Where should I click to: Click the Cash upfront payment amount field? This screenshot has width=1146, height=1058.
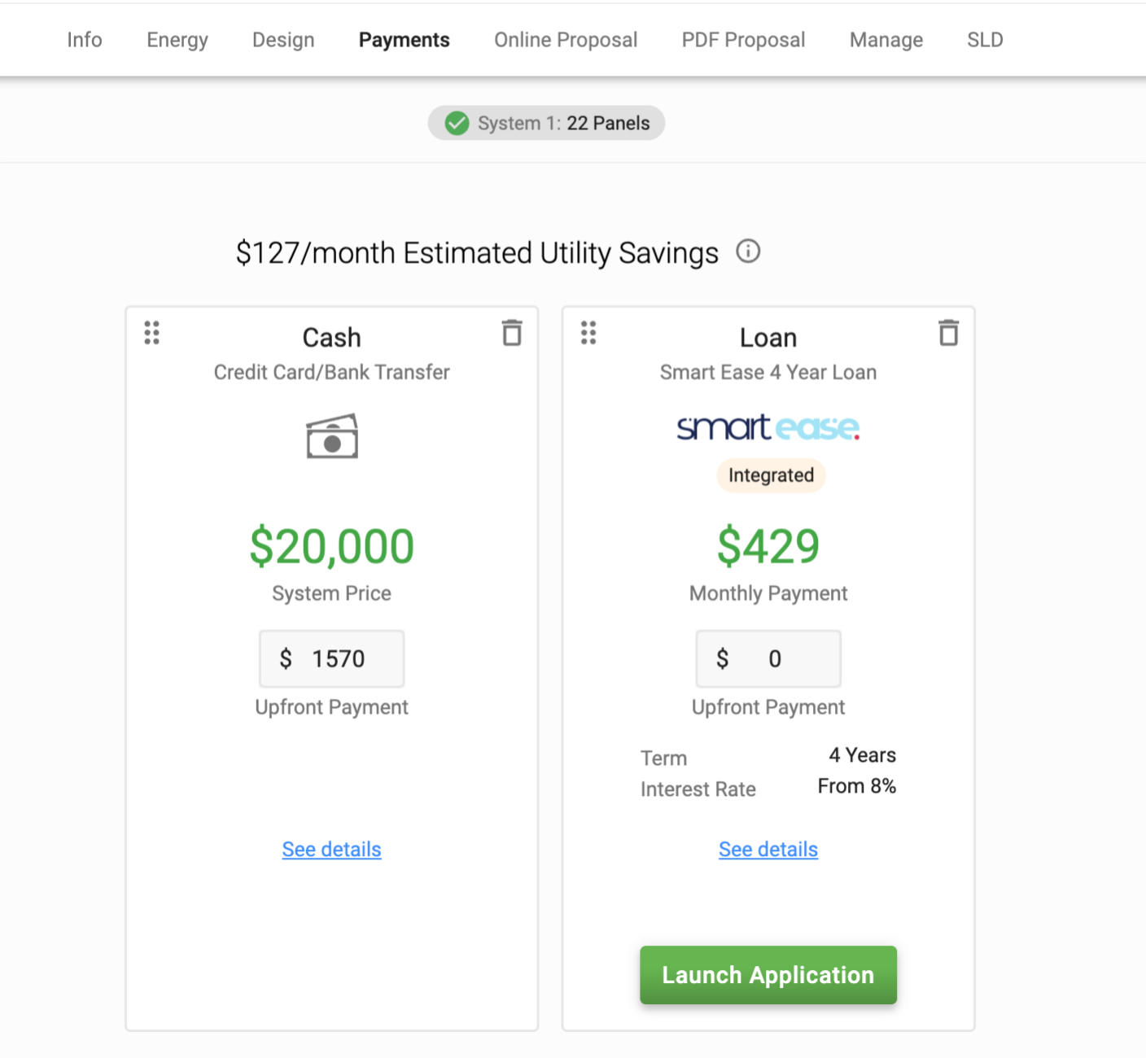click(331, 658)
